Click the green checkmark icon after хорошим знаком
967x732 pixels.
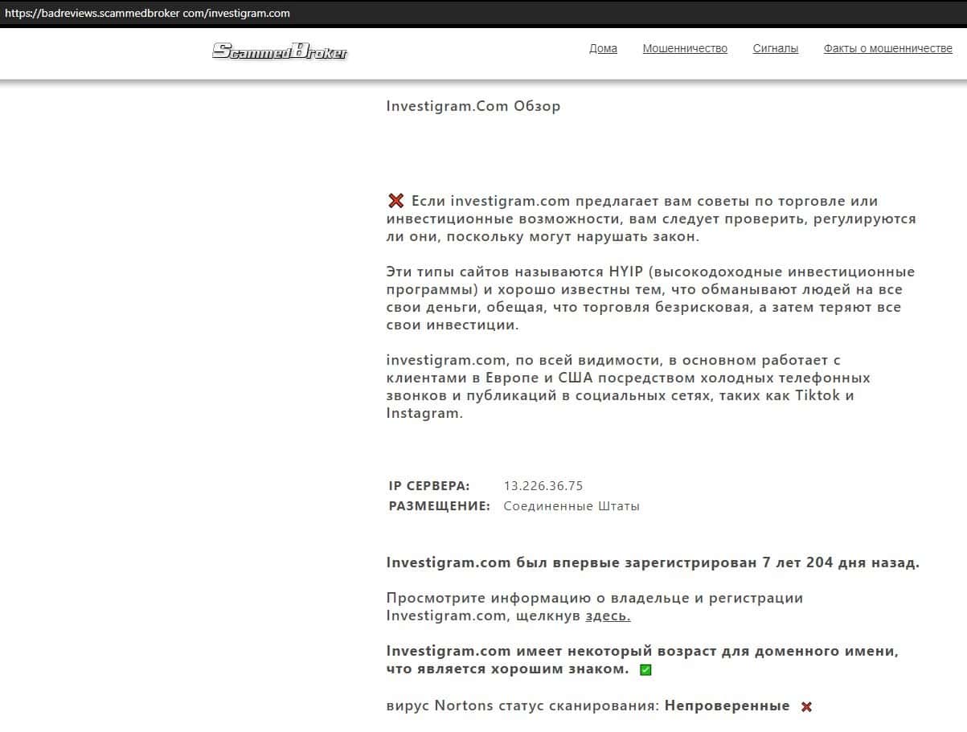point(645,670)
